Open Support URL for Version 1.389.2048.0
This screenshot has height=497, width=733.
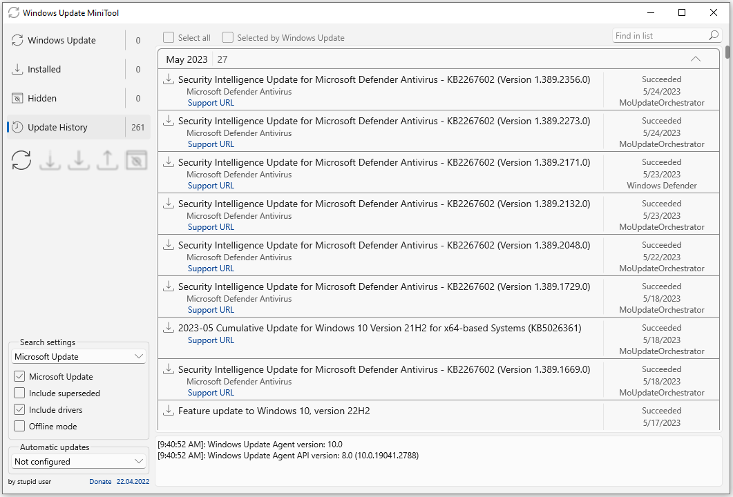click(x=211, y=269)
